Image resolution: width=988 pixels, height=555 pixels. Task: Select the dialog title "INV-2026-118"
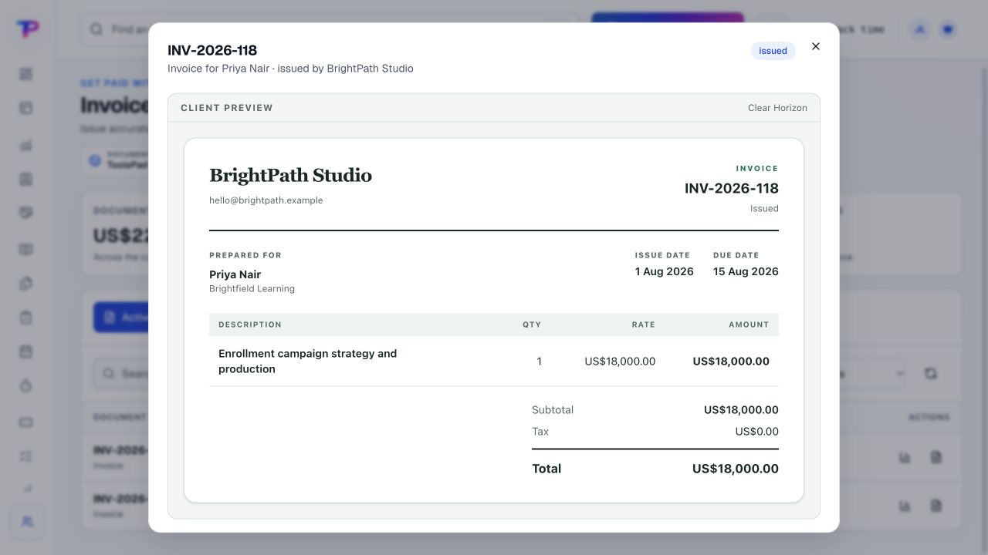212,50
